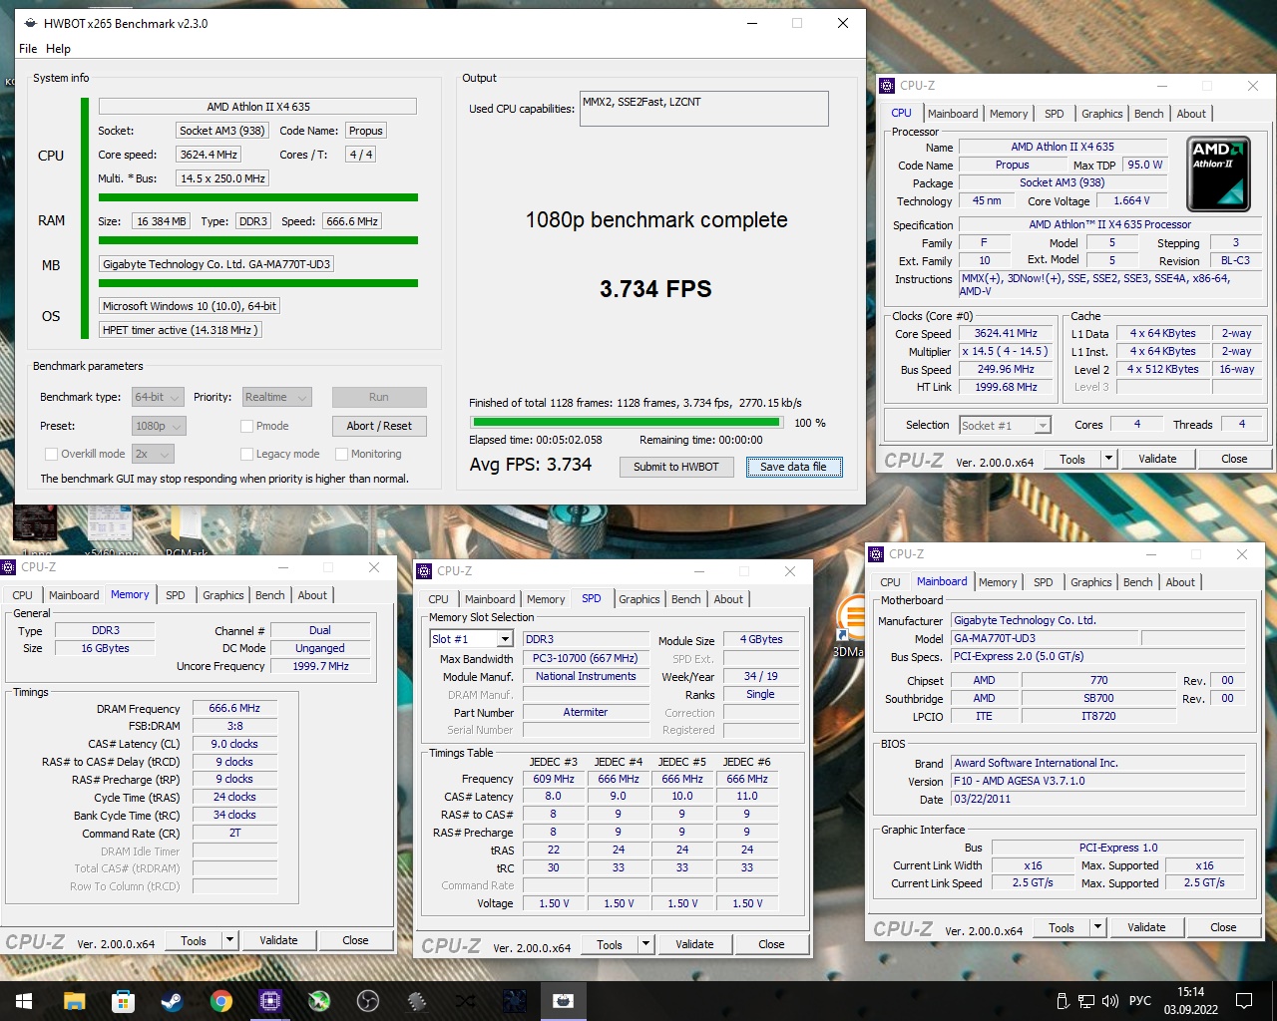Screen dimensions: 1277x1021
Task: Open the Windows Start menu
Action: (24, 1001)
